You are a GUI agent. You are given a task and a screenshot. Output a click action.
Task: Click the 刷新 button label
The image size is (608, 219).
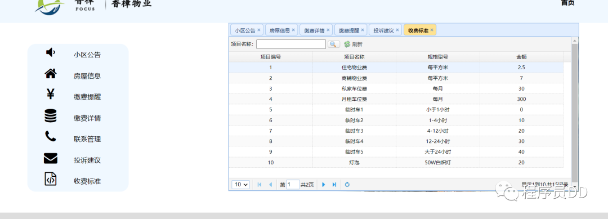click(357, 44)
